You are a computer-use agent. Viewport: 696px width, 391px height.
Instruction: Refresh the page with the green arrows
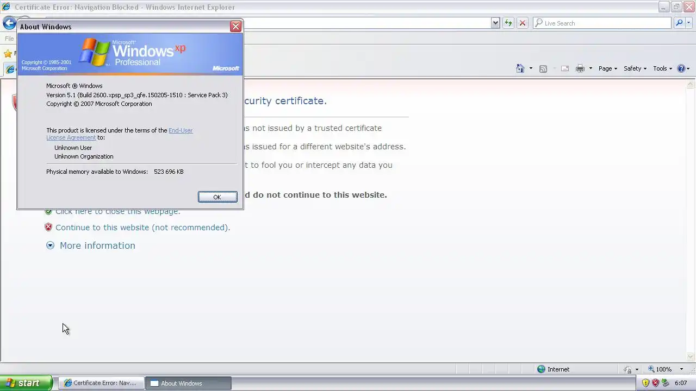tap(508, 23)
